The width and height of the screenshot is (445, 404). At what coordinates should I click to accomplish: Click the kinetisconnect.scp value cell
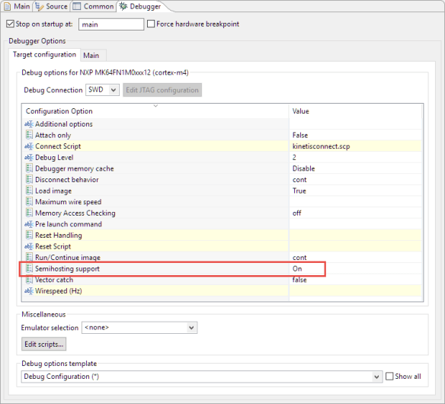321,146
